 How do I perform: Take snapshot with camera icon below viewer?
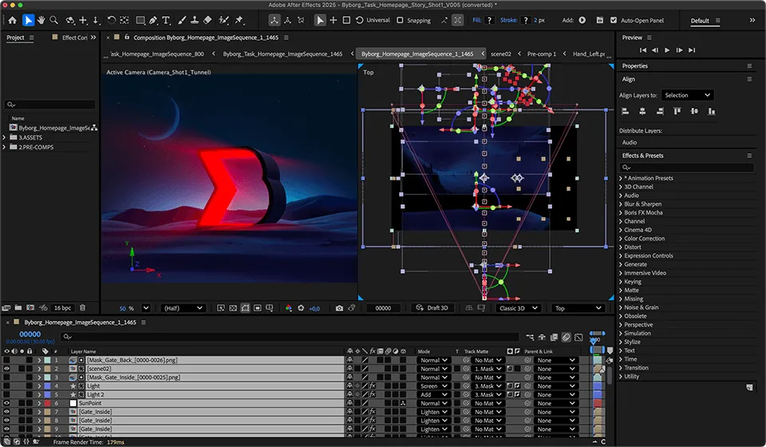click(339, 308)
